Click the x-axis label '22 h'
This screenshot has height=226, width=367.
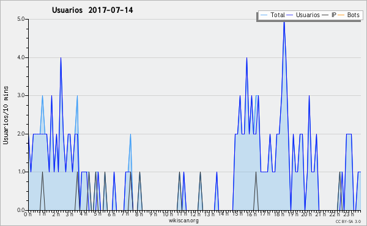pyautogui.click(x=335, y=214)
